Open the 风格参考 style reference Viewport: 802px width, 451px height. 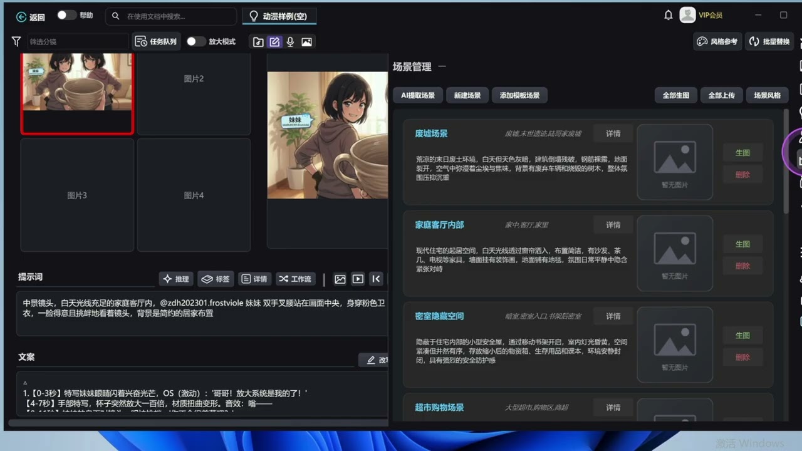pyautogui.click(x=718, y=42)
